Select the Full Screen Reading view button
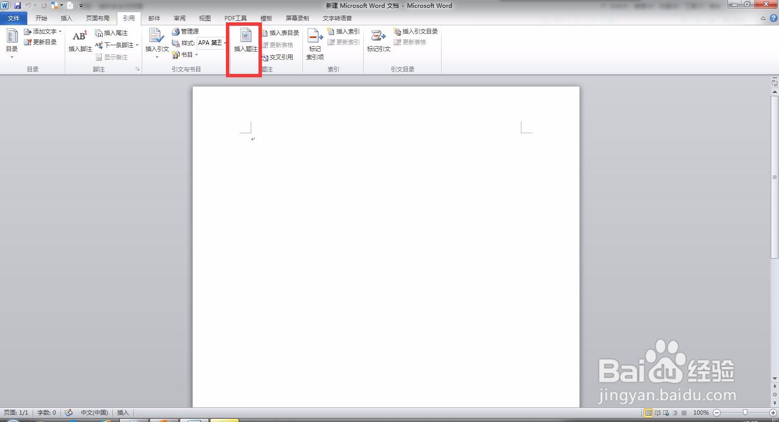This screenshot has height=422, width=779. [658, 413]
